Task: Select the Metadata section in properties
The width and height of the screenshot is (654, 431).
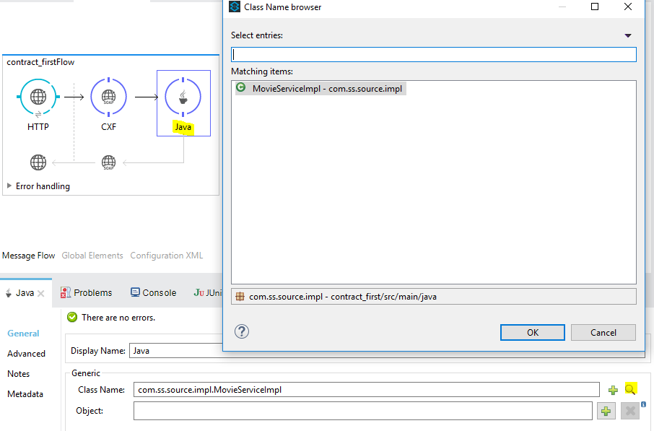Action: (x=25, y=394)
